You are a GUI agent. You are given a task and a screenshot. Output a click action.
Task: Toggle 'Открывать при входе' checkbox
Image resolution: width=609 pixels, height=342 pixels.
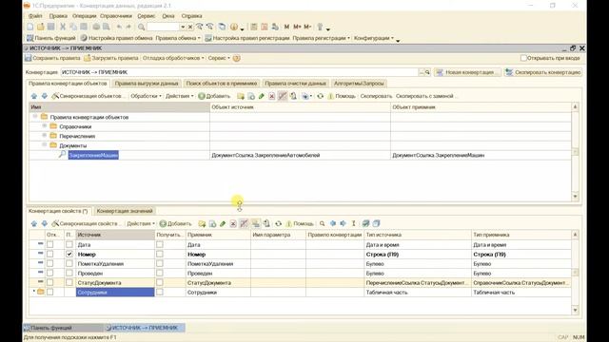click(523, 58)
